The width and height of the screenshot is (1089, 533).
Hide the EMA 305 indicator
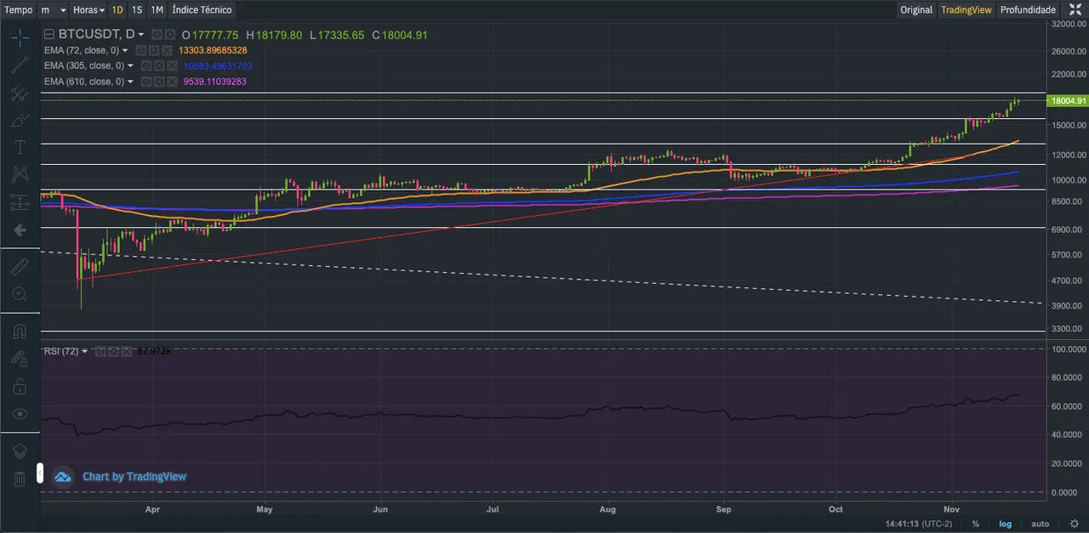[146, 65]
